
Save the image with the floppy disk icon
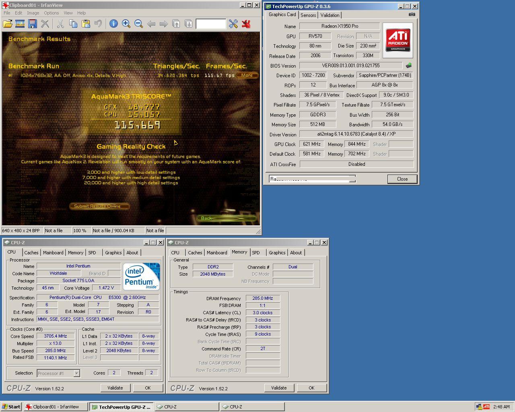point(32,24)
